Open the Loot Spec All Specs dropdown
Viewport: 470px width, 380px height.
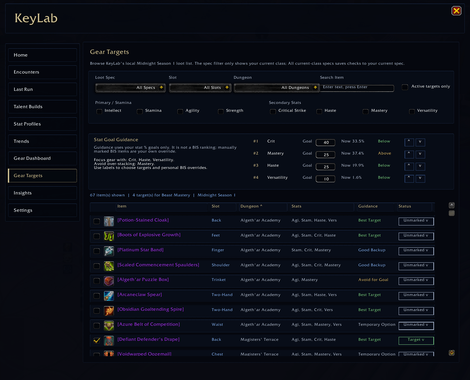(130, 88)
